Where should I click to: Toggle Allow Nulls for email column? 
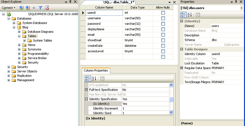coord(163,35)
